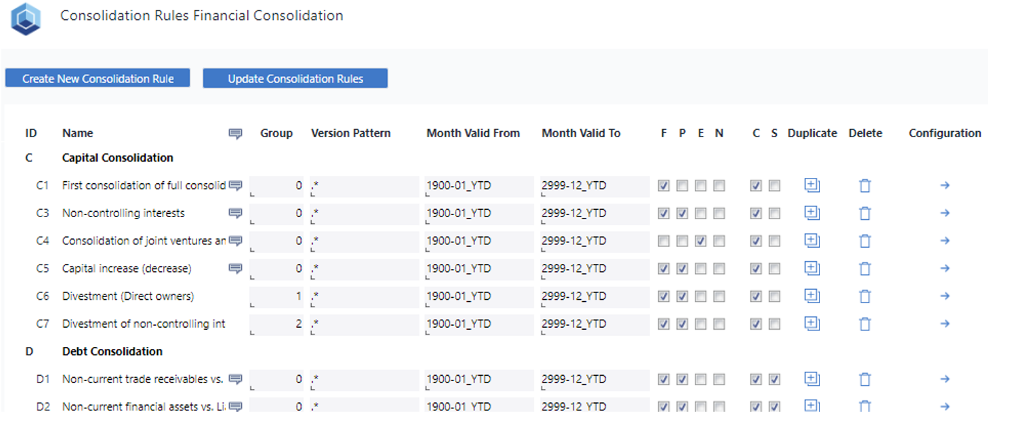Duplicate the C1 consolidation rule
This screenshot has height=443, width=1014.
tap(812, 185)
